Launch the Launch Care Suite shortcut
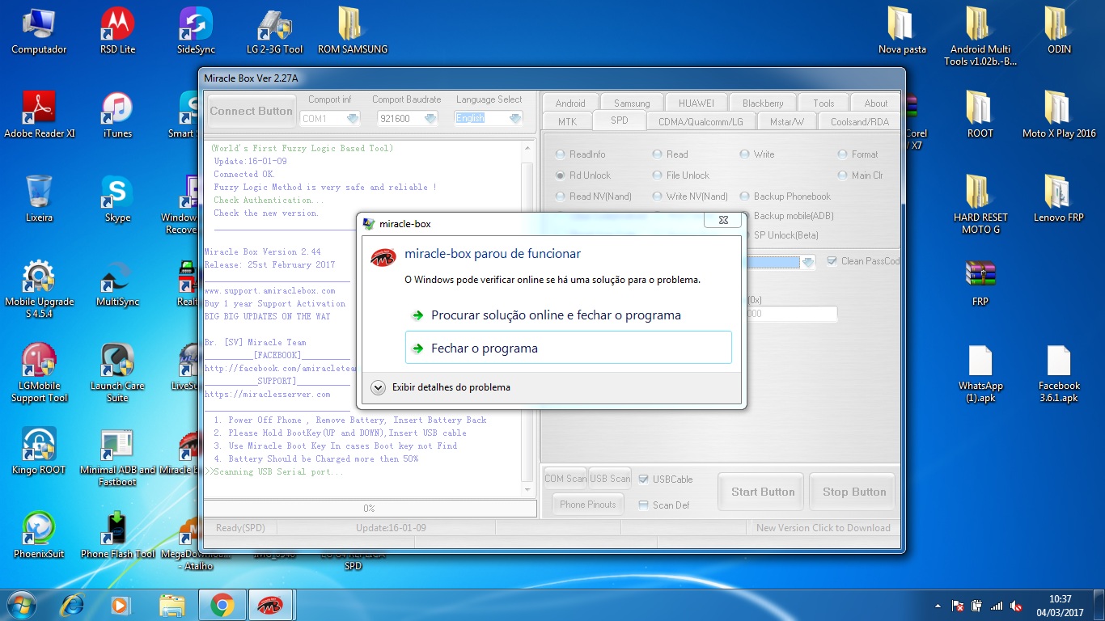1105x621 pixels. (118, 373)
